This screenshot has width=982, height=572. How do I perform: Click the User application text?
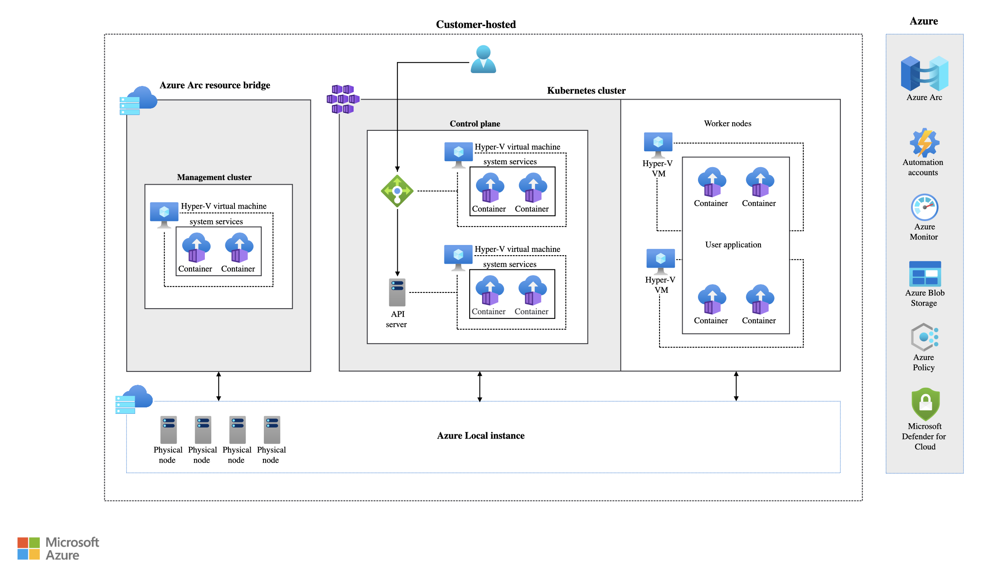point(733,245)
